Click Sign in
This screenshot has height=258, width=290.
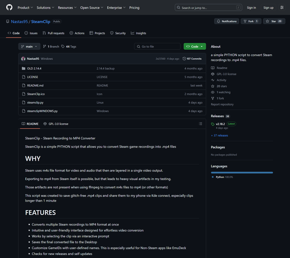coord(251,7)
